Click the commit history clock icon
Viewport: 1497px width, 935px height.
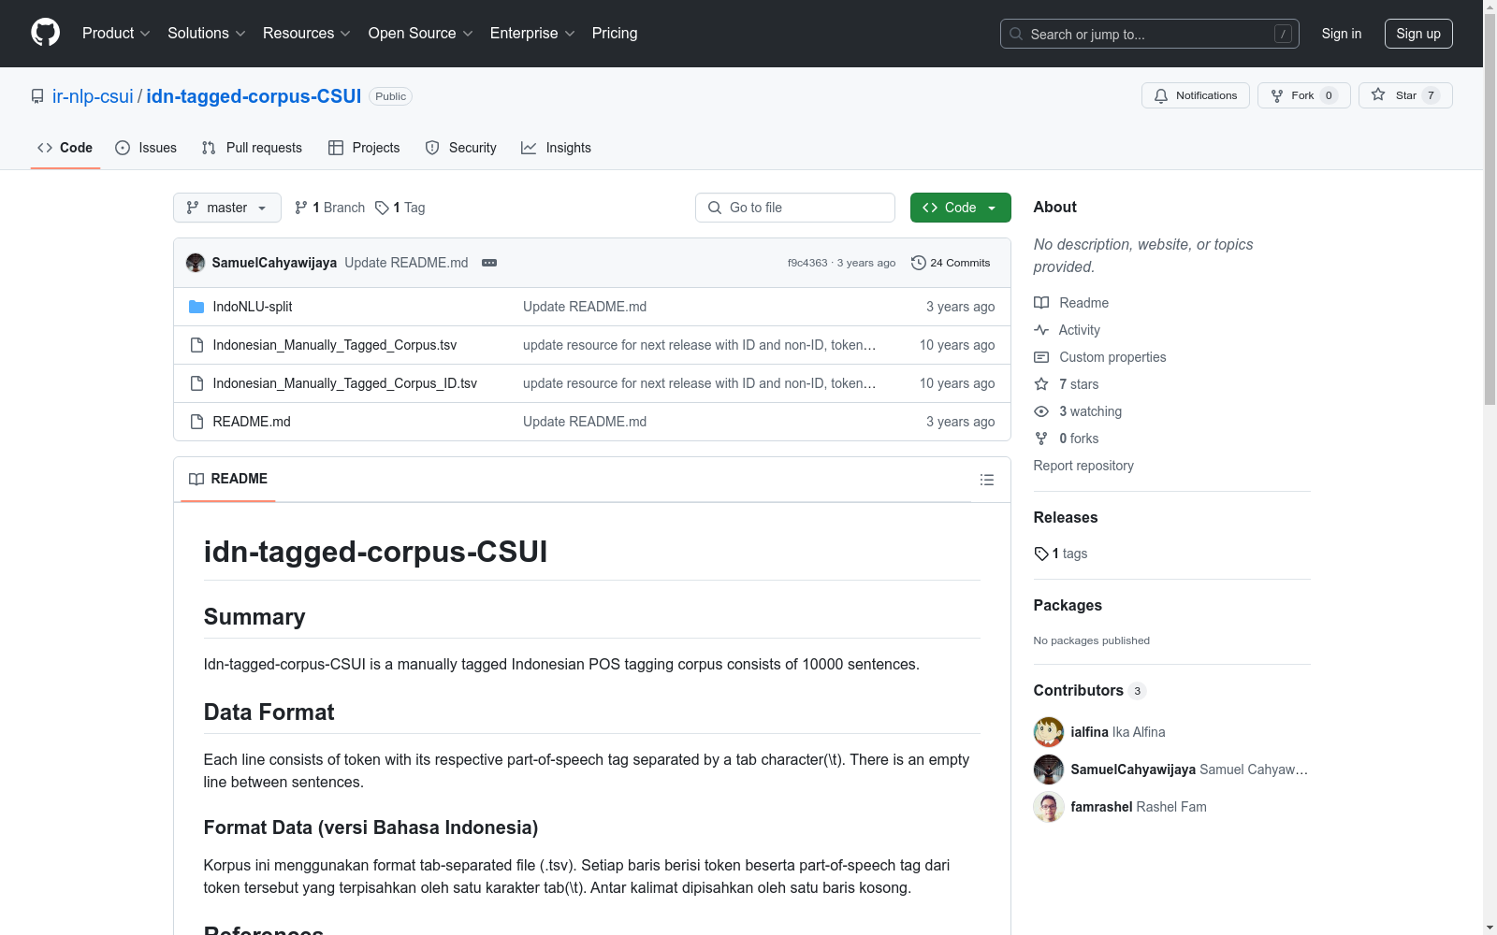point(919,263)
